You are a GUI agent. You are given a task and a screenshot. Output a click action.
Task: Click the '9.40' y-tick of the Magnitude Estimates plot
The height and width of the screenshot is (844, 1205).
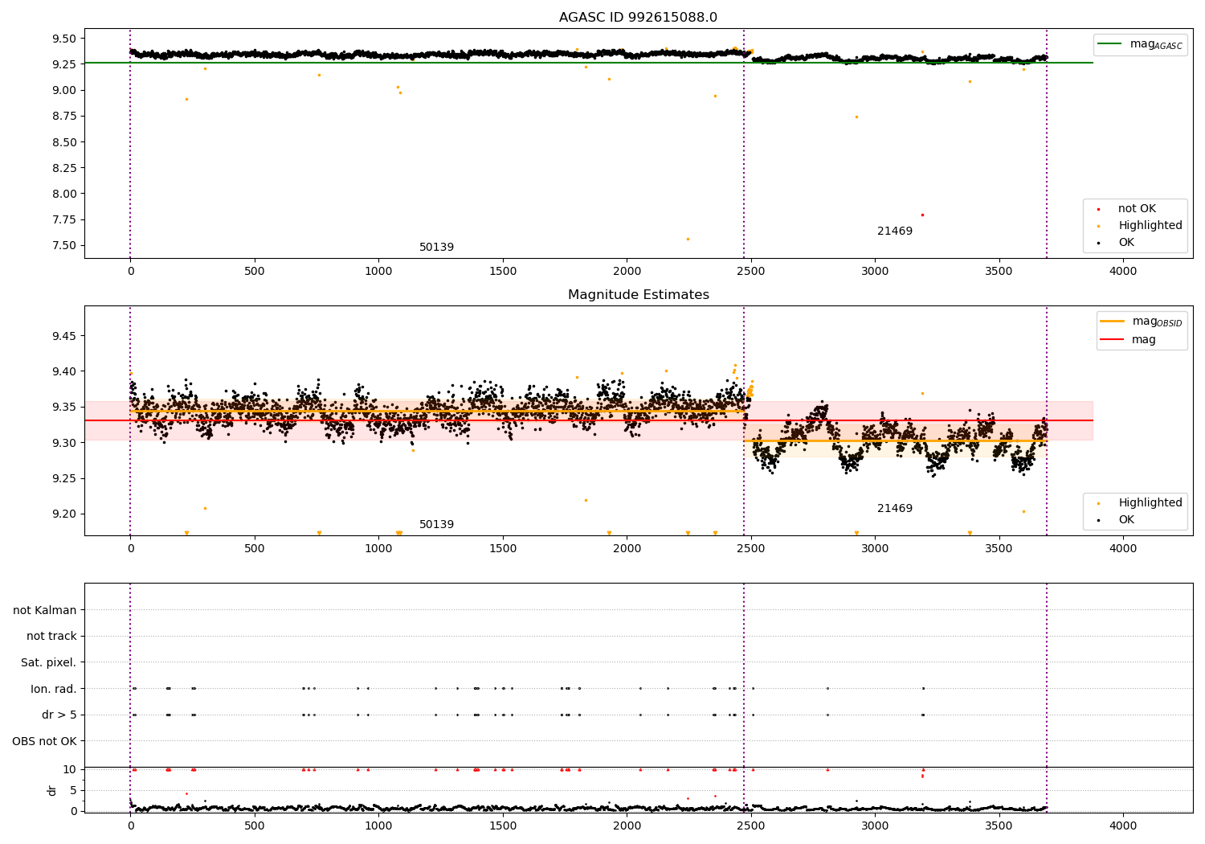click(x=63, y=371)
